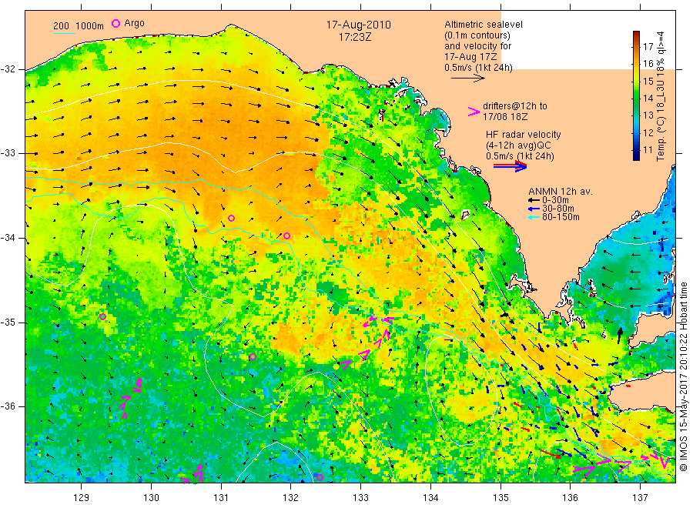Click the '200 1000m' depth contour label
Screen dimensions: 693x508
pos(79,26)
